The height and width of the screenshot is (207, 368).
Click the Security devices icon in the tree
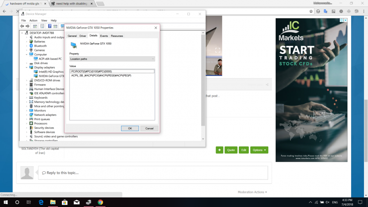coord(31,128)
